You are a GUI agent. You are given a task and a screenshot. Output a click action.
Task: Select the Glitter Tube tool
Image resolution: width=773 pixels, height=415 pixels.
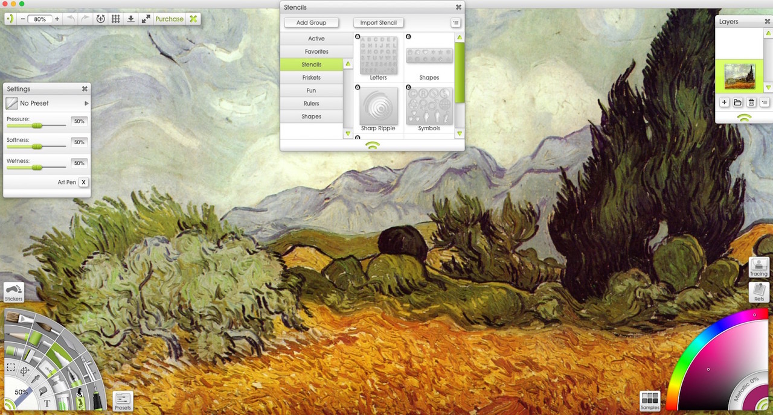[63, 402]
